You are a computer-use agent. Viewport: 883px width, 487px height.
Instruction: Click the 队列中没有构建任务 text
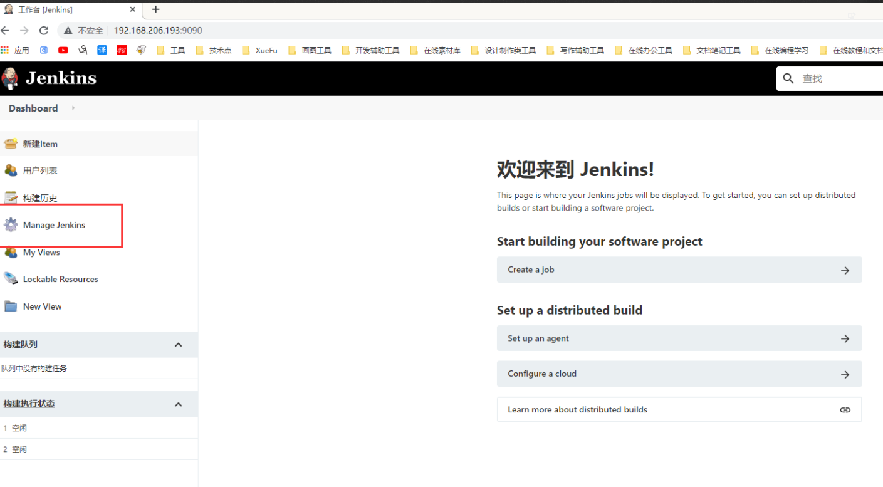tap(34, 369)
